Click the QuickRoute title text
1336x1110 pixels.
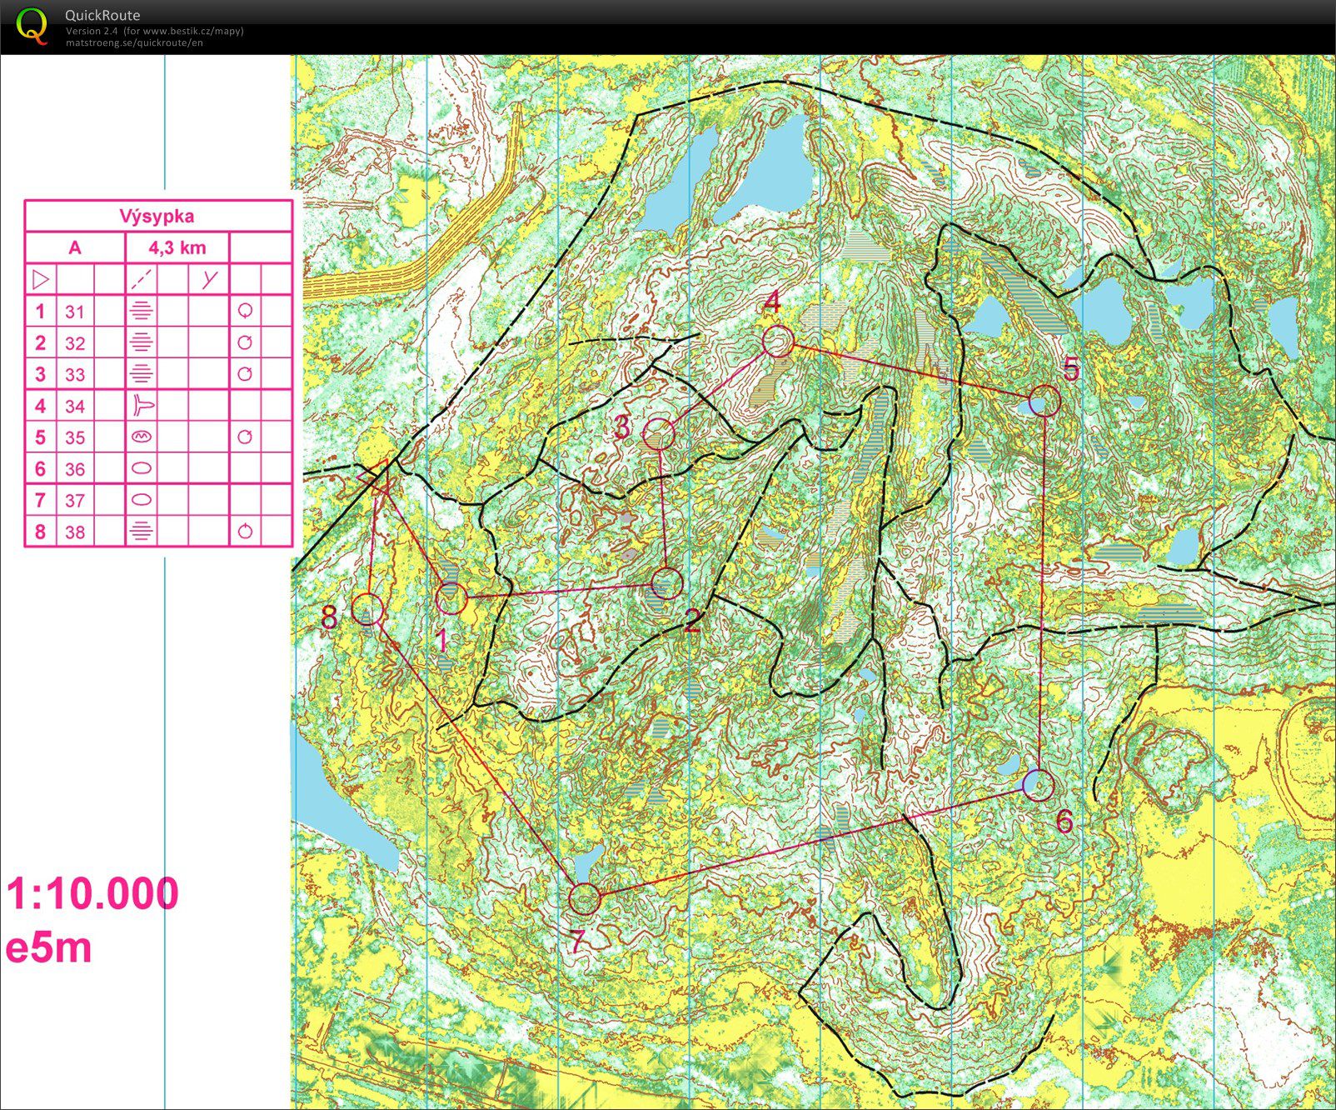point(102,15)
